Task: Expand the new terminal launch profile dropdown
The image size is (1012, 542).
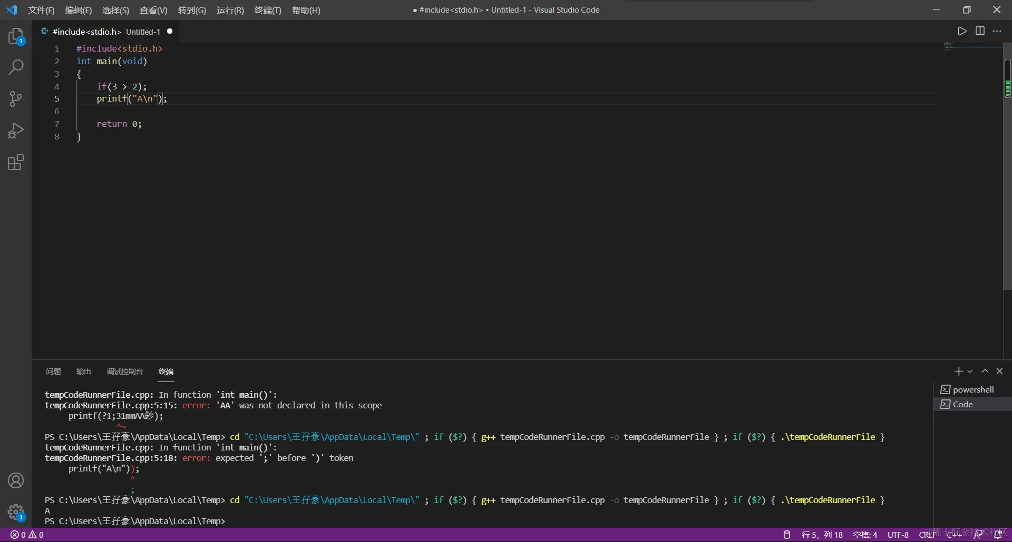Action: (970, 372)
